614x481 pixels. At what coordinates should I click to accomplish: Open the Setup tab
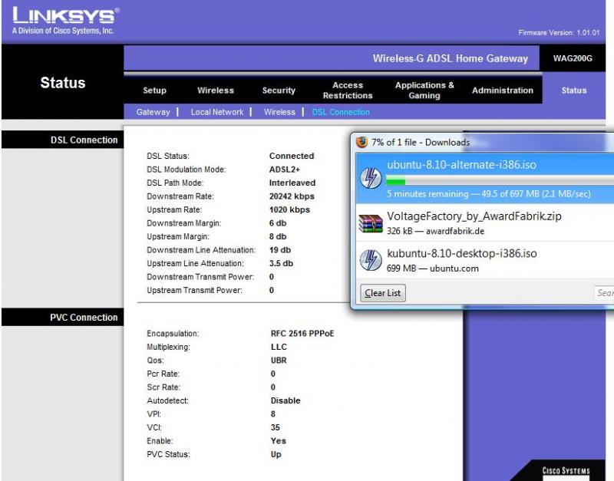tap(155, 91)
